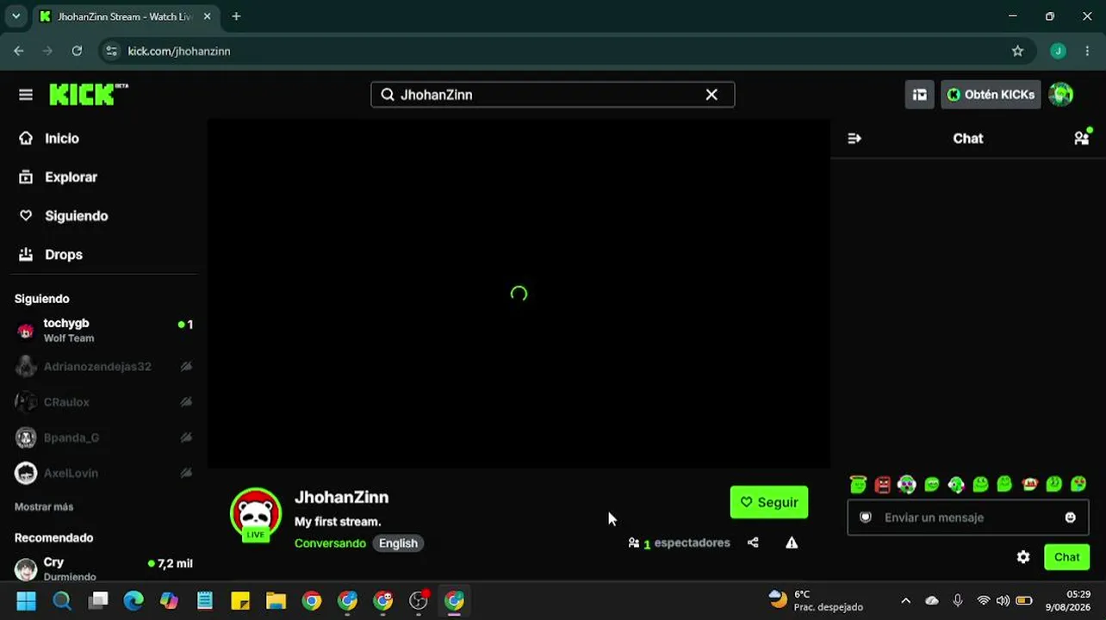Viewport: 1106px width, 620px height.
Task: Click the English language tag
Action: tap(398, 543)
